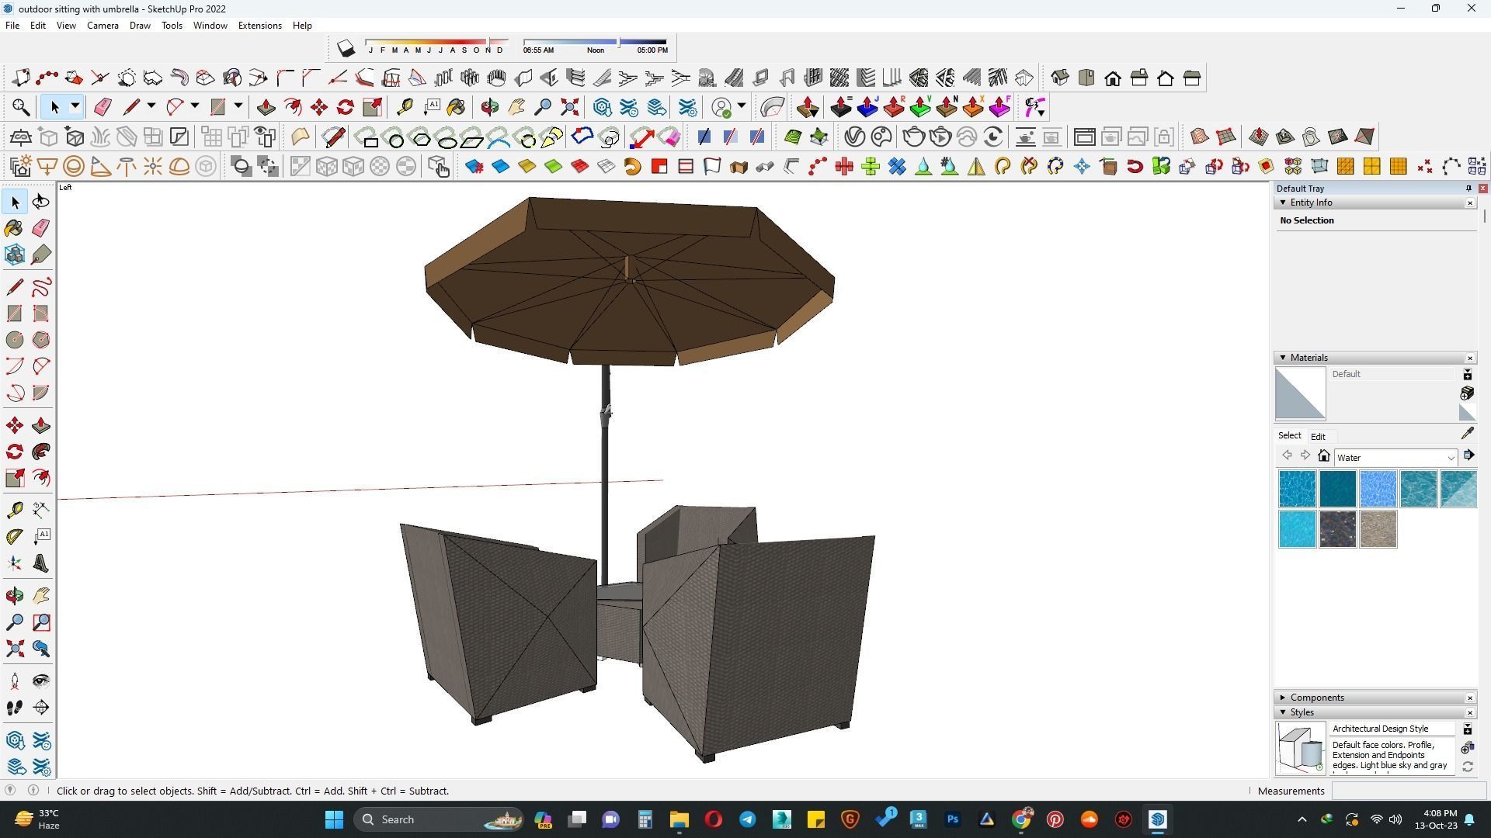Open Rectangle shape tool dropdown arrow
This screenshot has width=1491, height=838.
(238, 107)
